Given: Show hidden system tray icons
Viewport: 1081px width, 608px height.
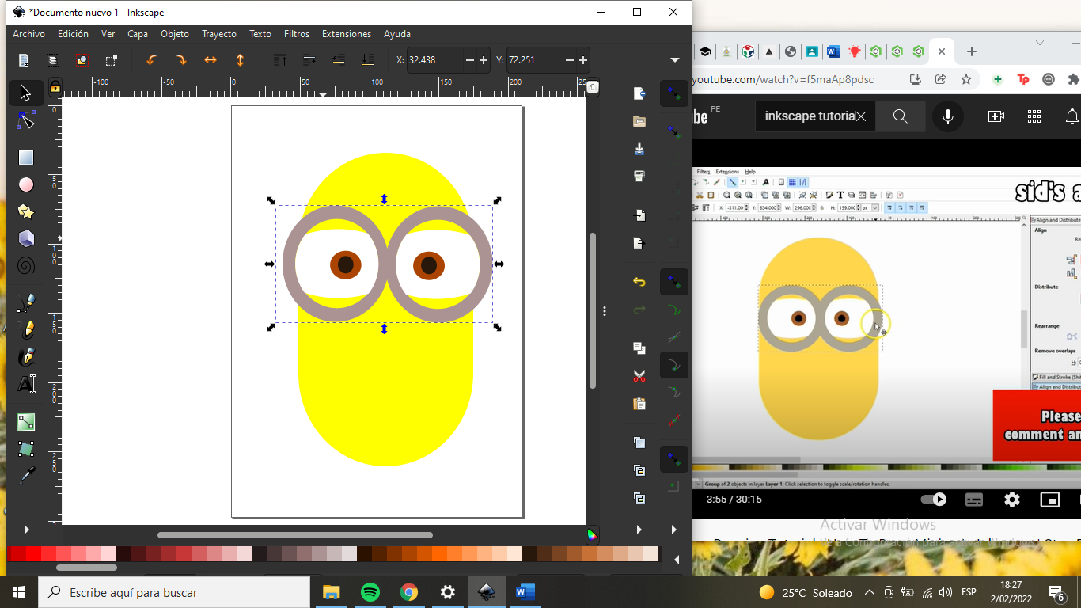Looking at the screenshot, I should pyautogui.click(x=869, y=593).
